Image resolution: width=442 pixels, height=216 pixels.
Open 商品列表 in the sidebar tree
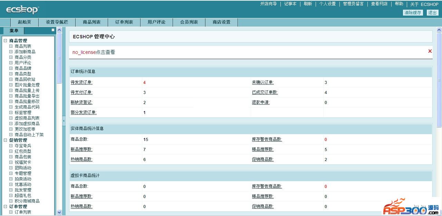point(23,46)
